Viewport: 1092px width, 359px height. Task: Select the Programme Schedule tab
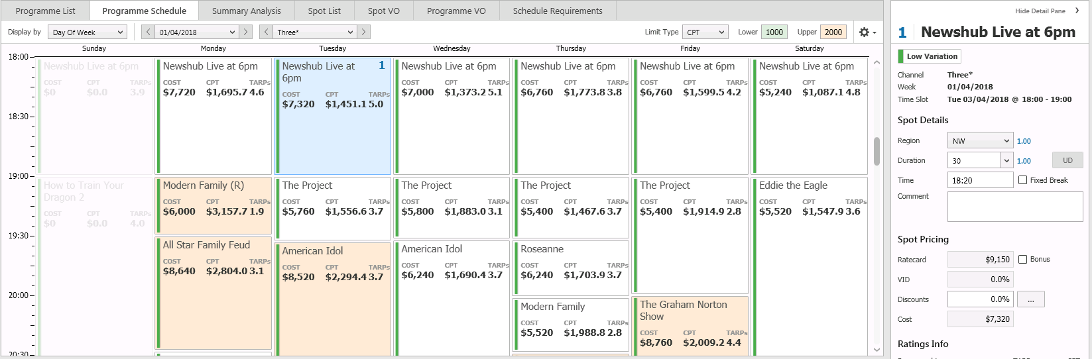click(x=145, y=11)
